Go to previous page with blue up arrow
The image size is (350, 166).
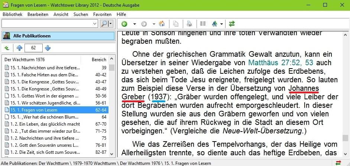20,48
